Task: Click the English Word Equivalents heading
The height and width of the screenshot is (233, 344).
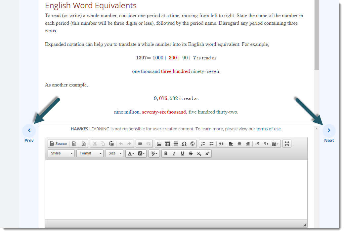Action: point(91,6)
